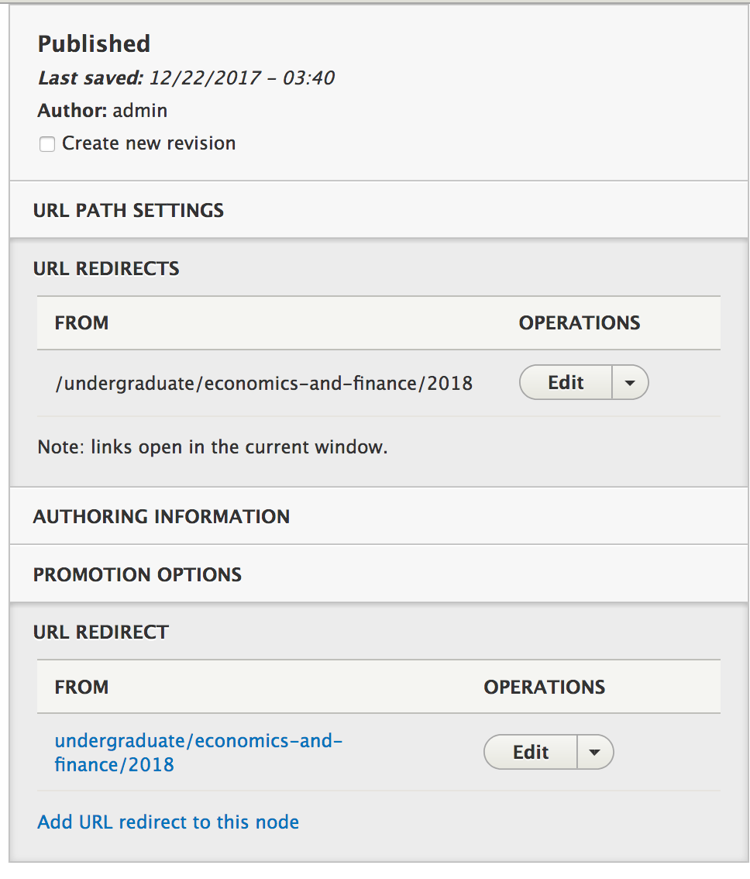This screenshot has width=750, height=879.
Task: Click the FROM header in URL REDIRECTS table
Action: [81, 322]
